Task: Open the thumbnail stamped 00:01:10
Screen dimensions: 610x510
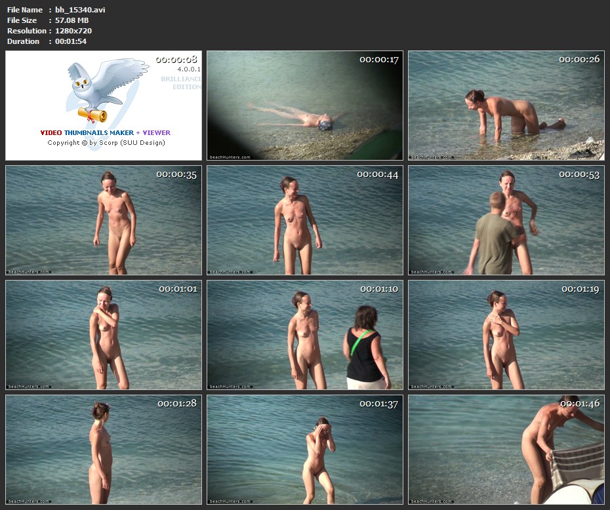Action: (305, 335)
